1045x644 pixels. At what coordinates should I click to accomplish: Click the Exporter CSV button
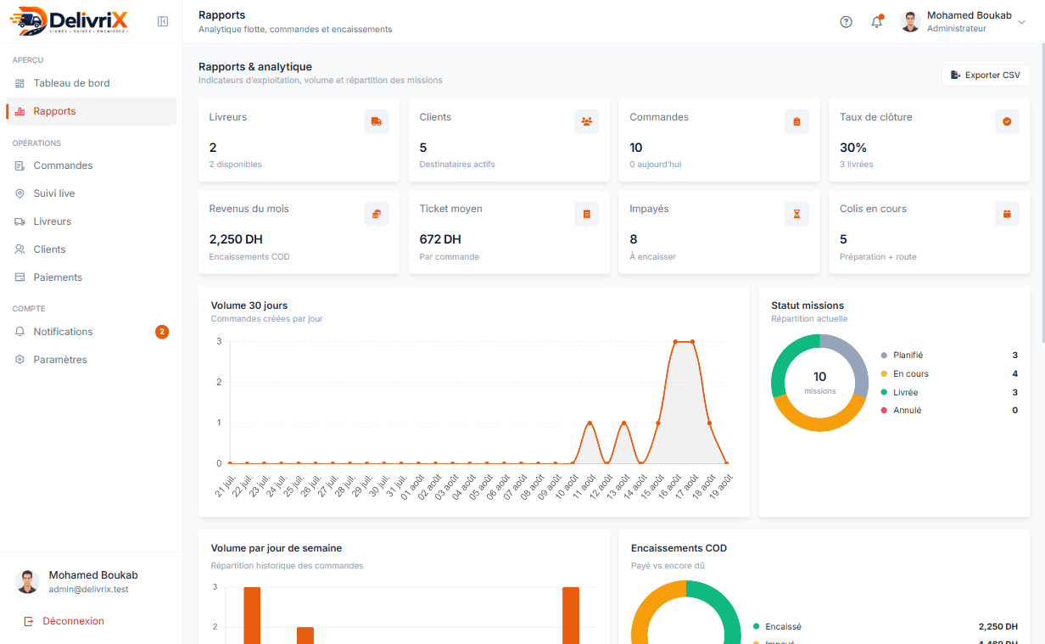(986, 76)
